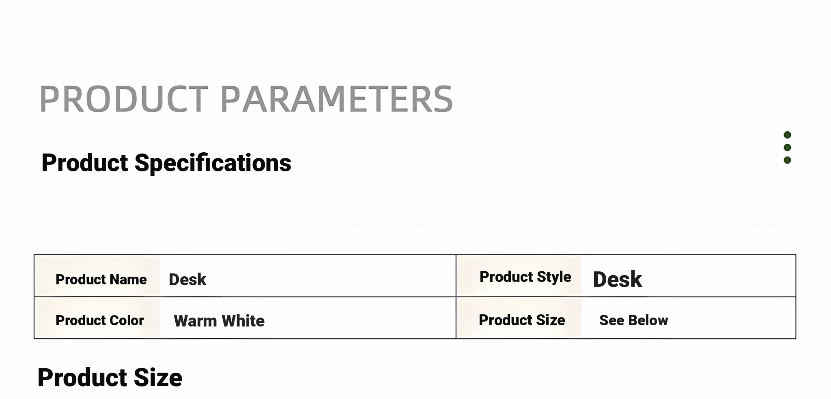831x399 pixels.
Task: Open the three-dot more options menu
Action: point(787,147)
